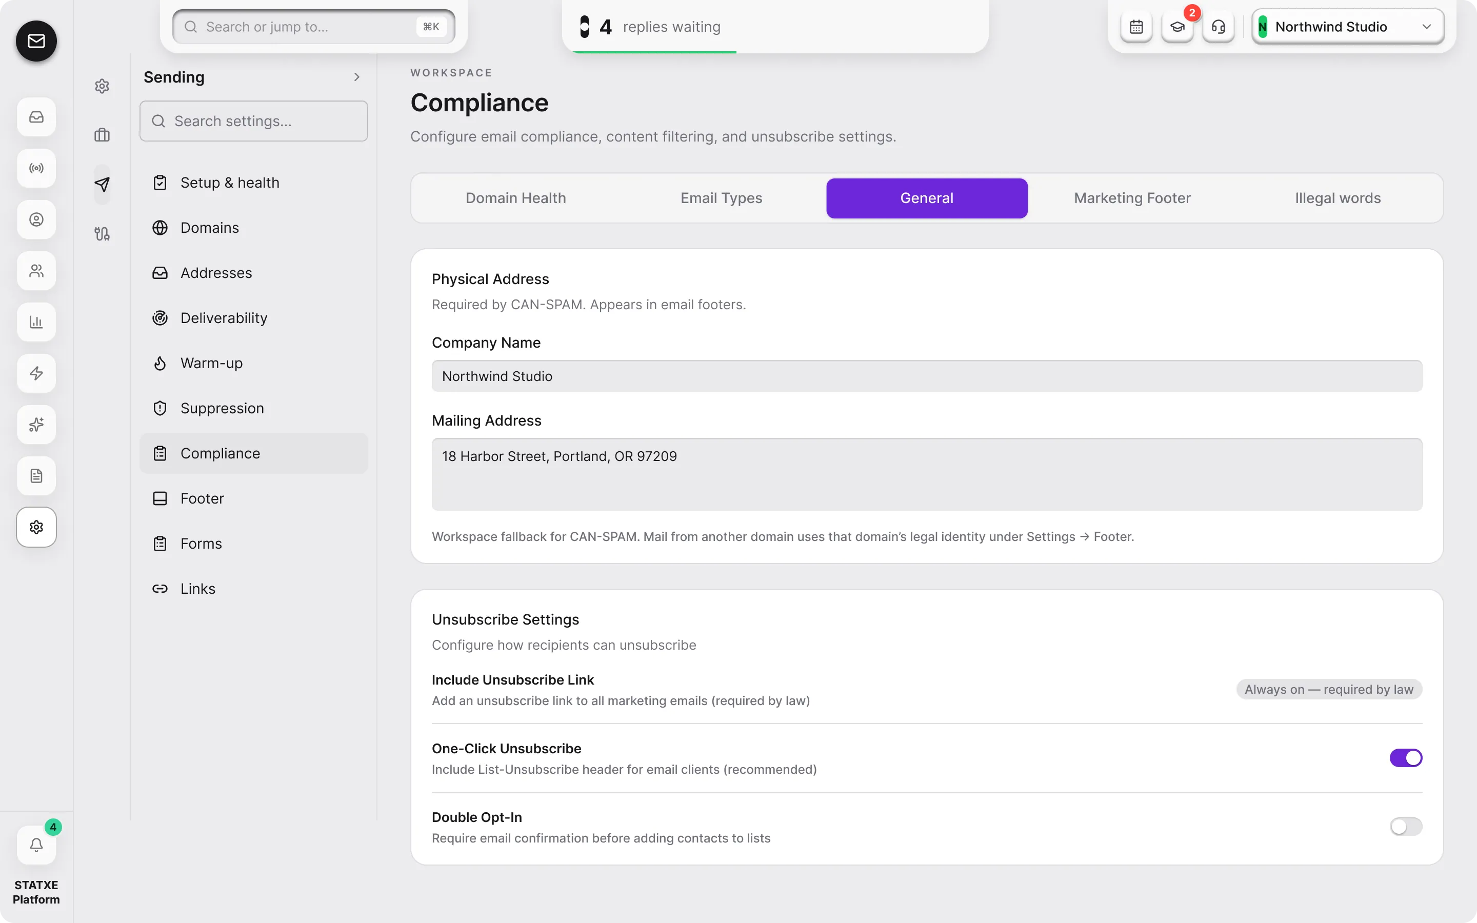The width and height of the screenshot is (1477, 923).
Task: Open the analytics bar chart icon
Action: tap(36, 322)
